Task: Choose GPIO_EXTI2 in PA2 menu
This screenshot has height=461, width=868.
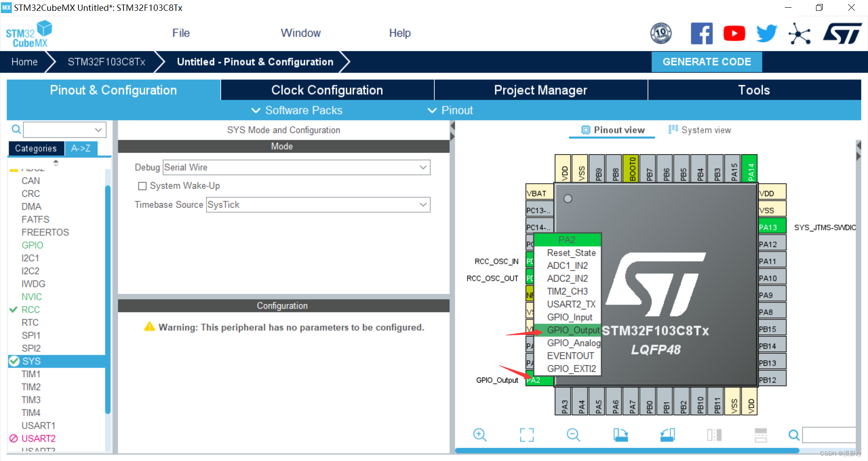Action: click(568, 369)
